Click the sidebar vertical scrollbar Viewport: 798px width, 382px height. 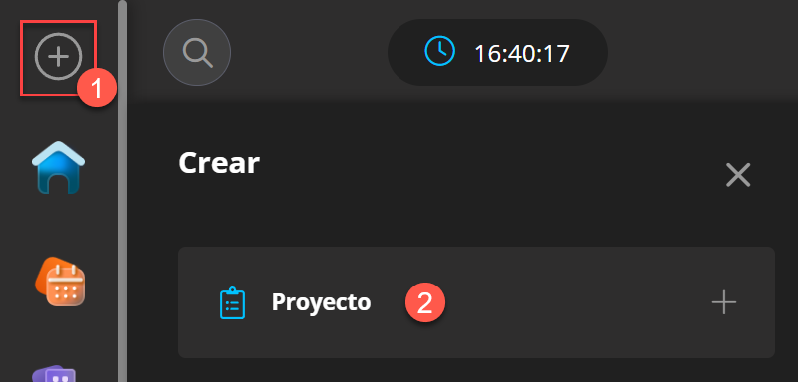(122, 191)
